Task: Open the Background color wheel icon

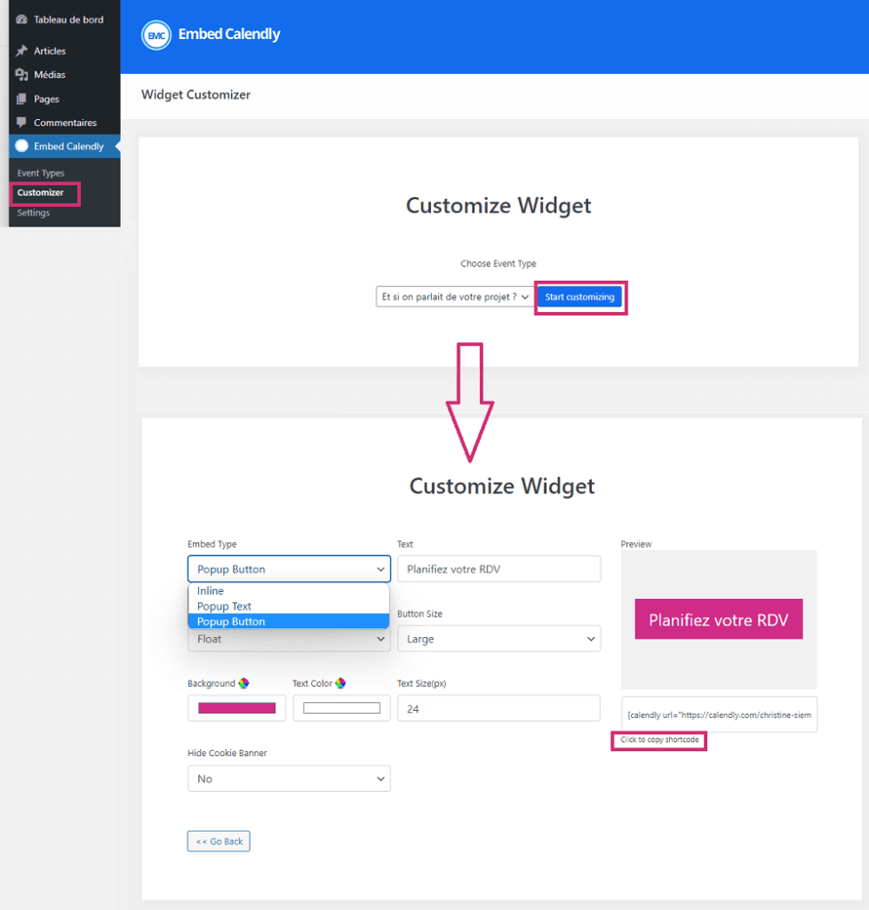Action: (243, 683)
